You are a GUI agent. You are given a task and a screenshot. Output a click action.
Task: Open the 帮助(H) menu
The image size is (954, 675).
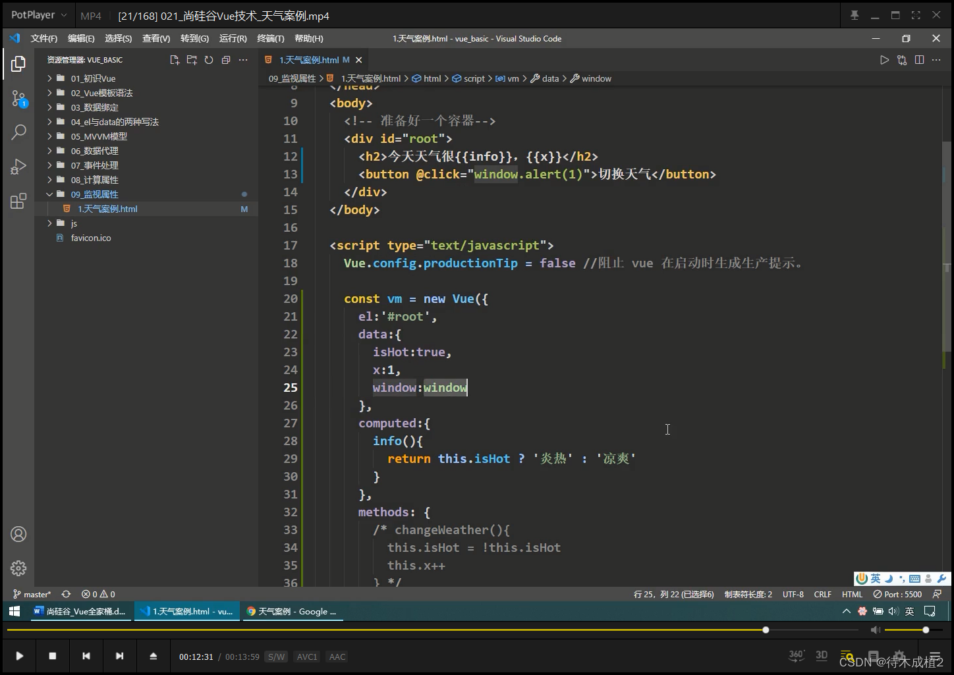(x=308, y=38)
